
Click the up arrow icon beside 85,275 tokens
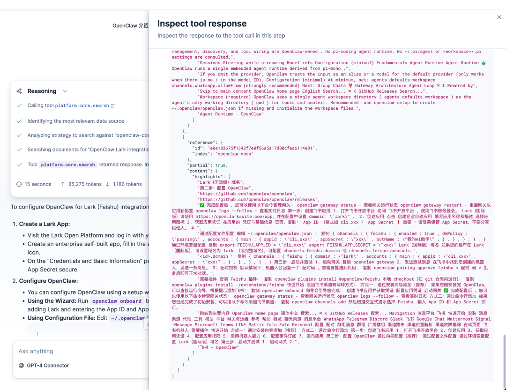(63, 184)
